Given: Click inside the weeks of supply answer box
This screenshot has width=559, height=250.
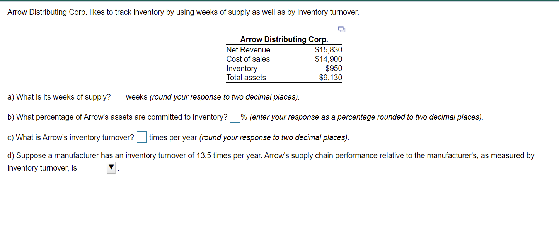Looking at the screenshot, I should click(x=118, y=96).
